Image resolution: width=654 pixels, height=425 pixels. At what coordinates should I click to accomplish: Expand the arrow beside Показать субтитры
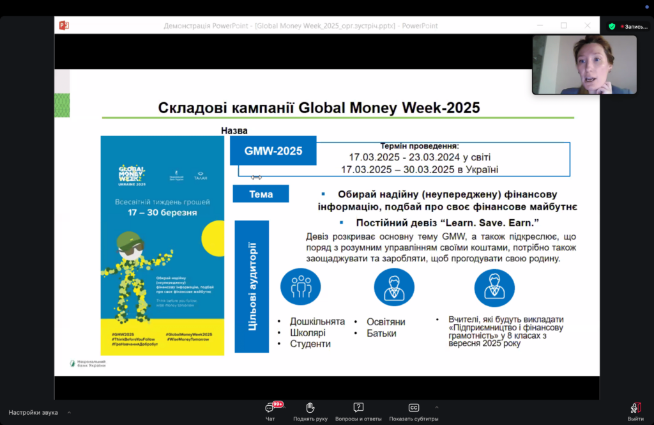click(x=437, y=408)
